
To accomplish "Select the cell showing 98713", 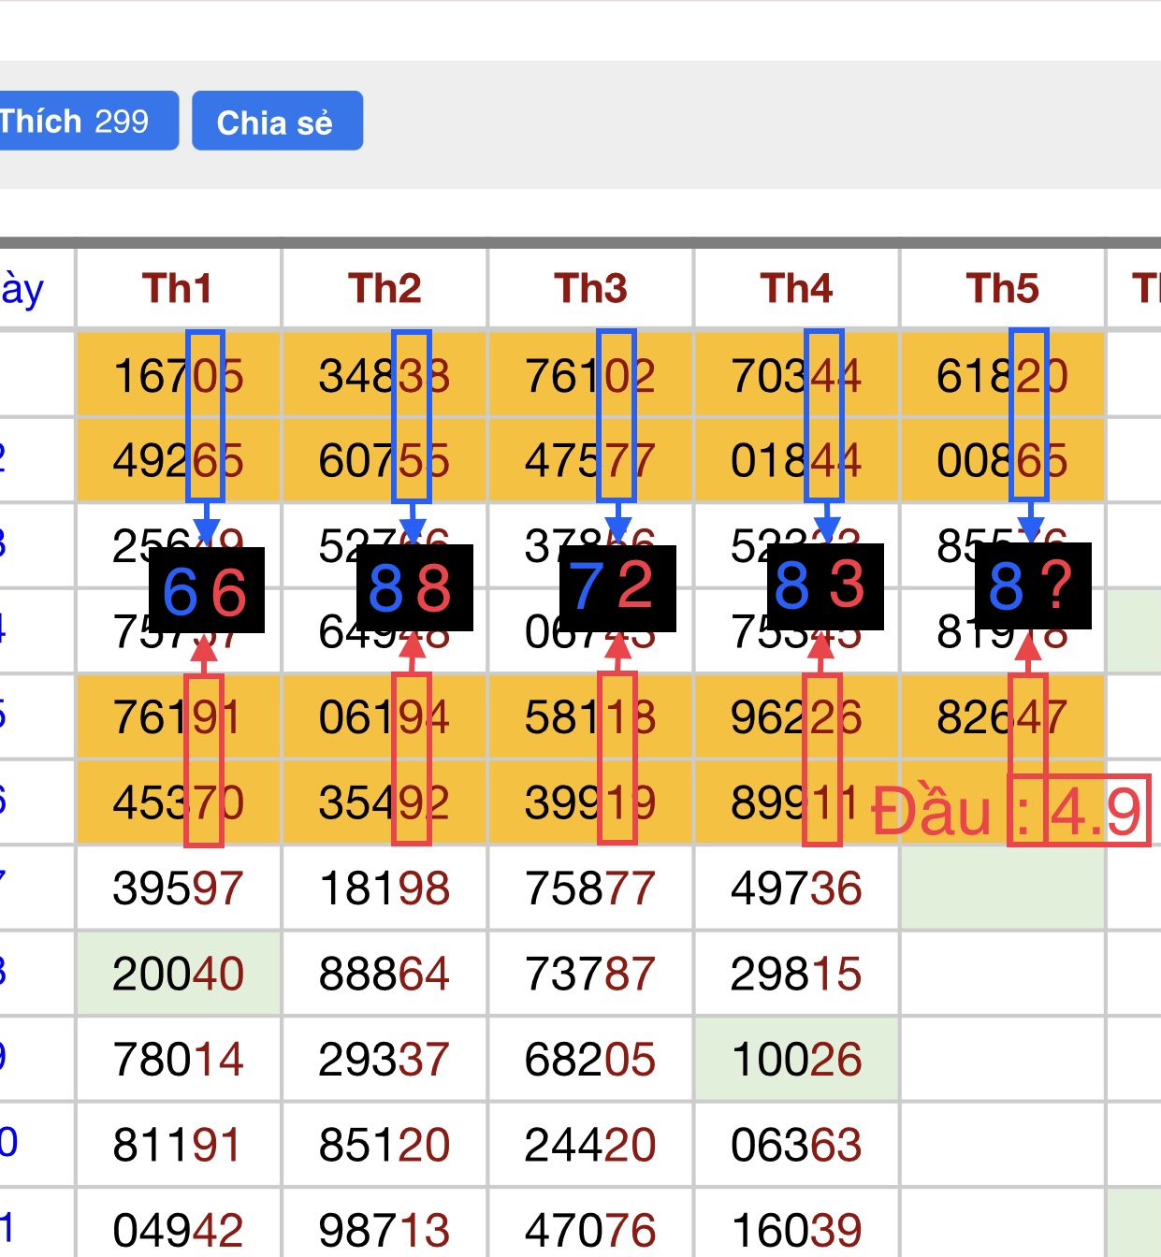I will click(385, 1229).
